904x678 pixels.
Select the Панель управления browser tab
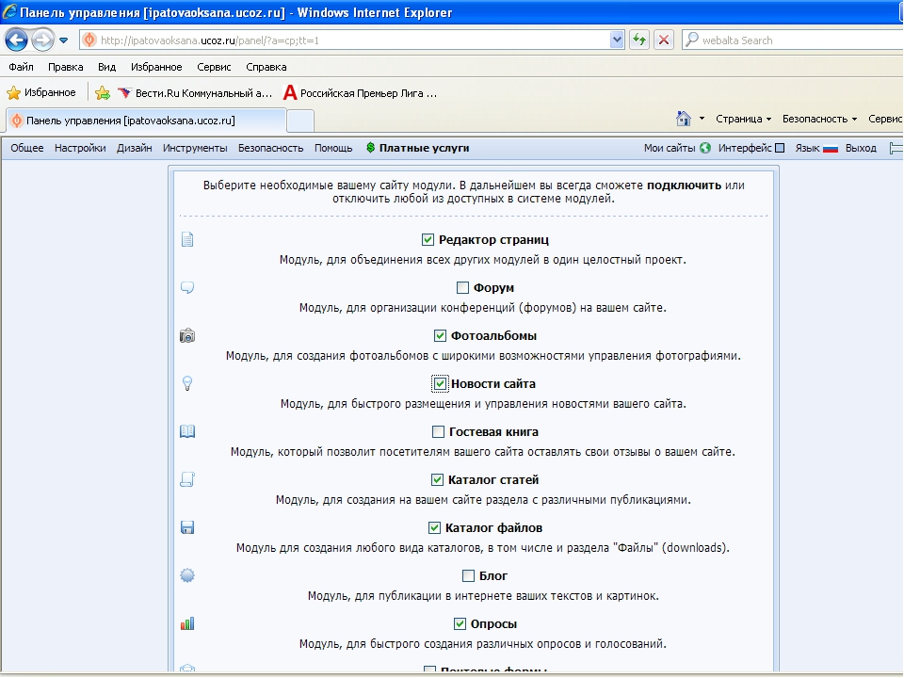coord(147,121)
